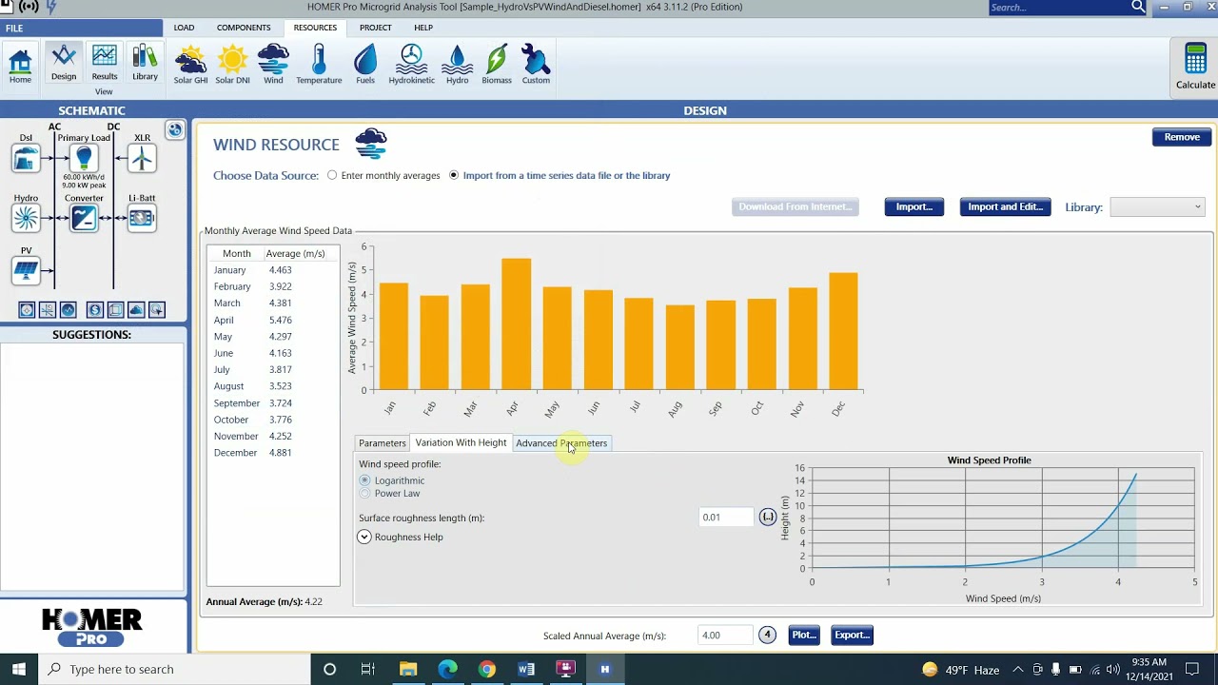This screenshot has height=685, width=1218.
Task: Open the Windows Start menu
Action: (x=19, y=669)
